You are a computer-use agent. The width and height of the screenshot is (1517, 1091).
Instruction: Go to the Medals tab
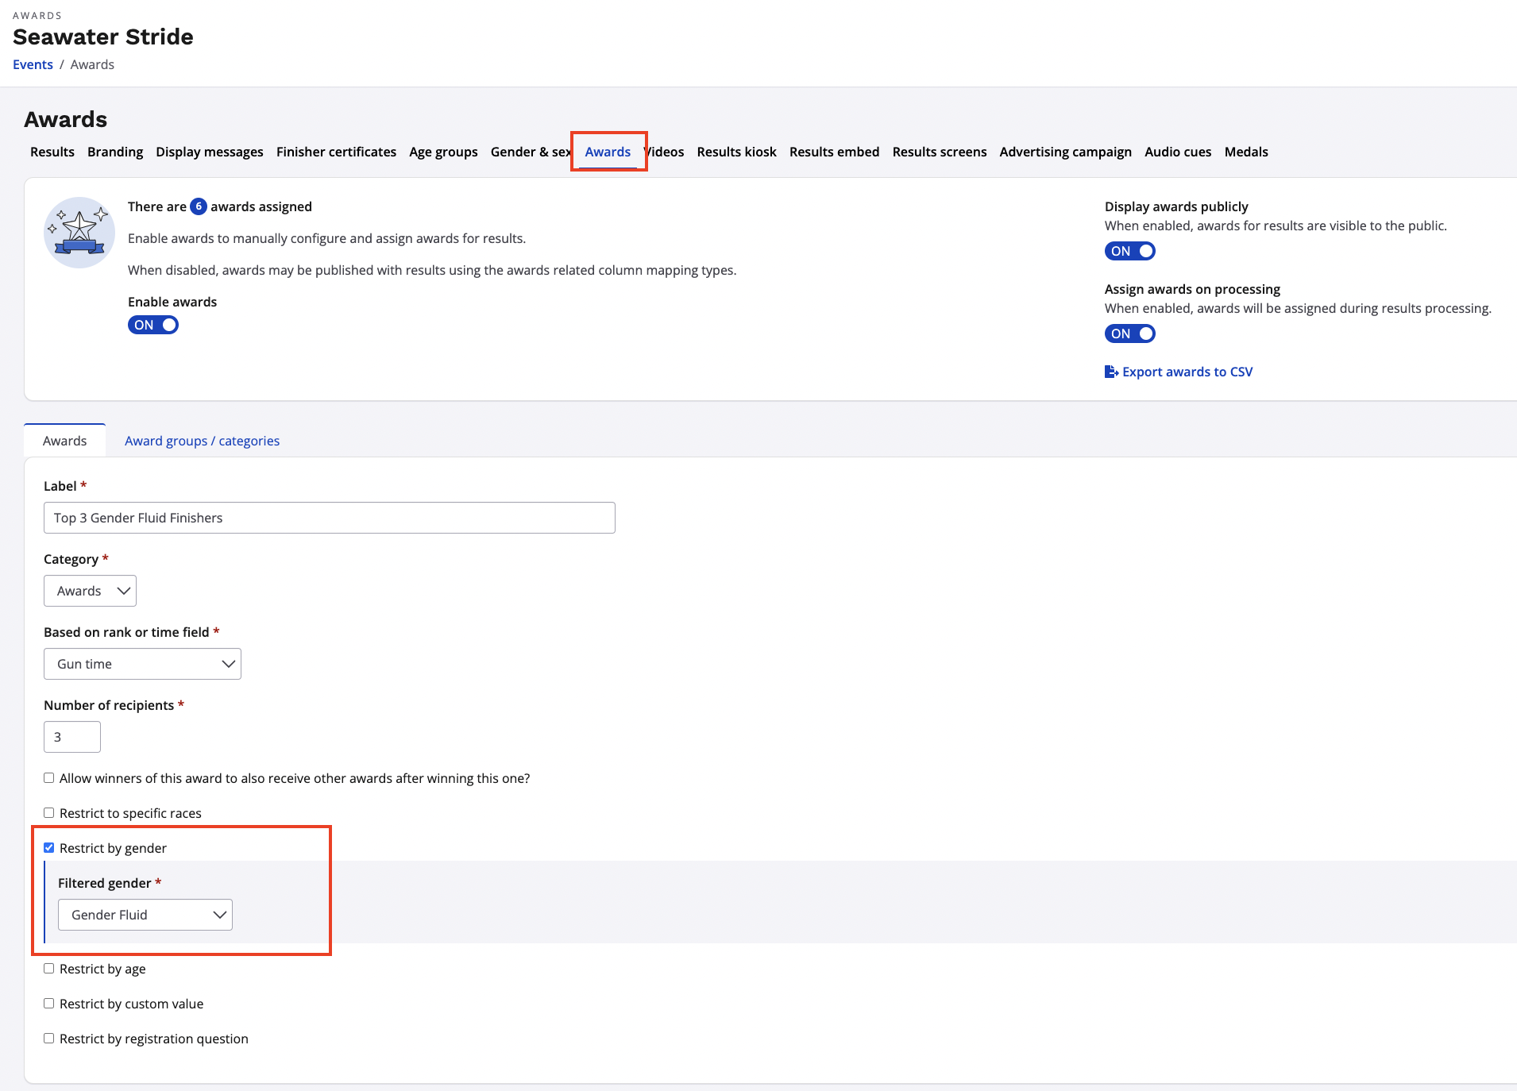point(1245,152)
